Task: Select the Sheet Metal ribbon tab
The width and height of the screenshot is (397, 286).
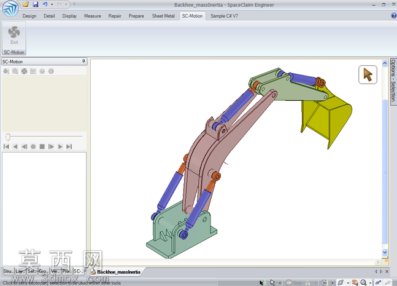Action: pyautogui.click(x=163, y=16)
